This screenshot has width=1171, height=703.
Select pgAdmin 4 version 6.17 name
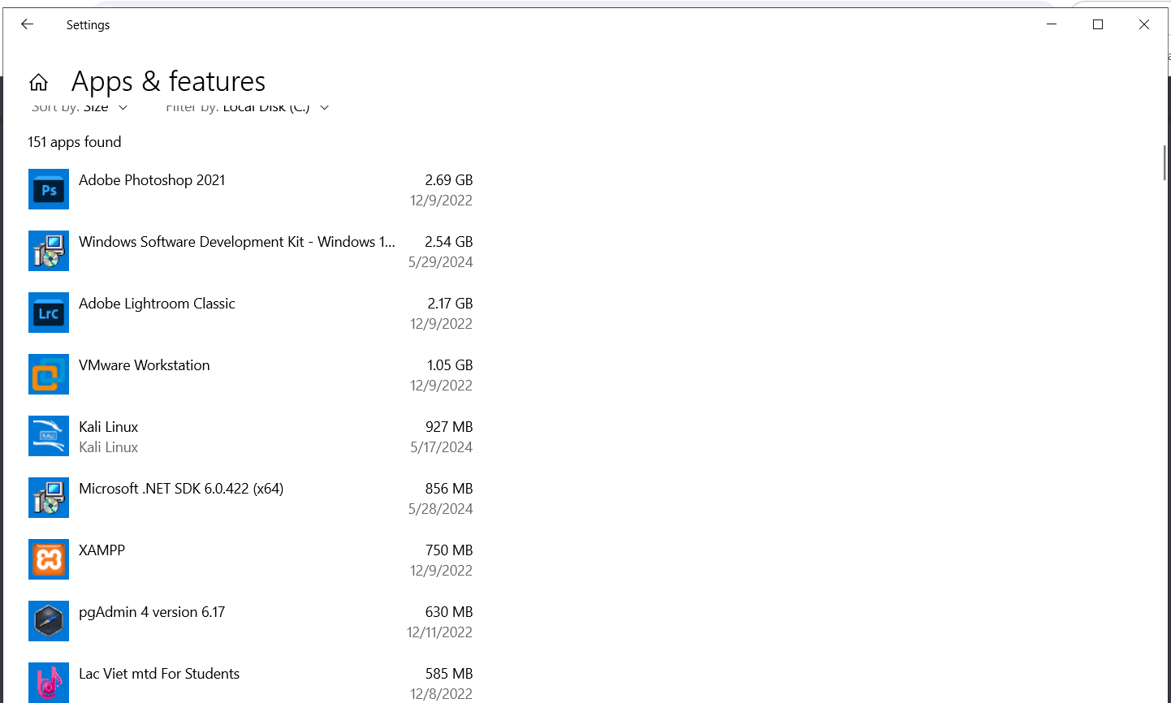(x=152, y=612)
